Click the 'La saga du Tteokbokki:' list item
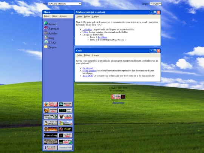The height and width of the screenshot is (153, 204). coord(93,35)
